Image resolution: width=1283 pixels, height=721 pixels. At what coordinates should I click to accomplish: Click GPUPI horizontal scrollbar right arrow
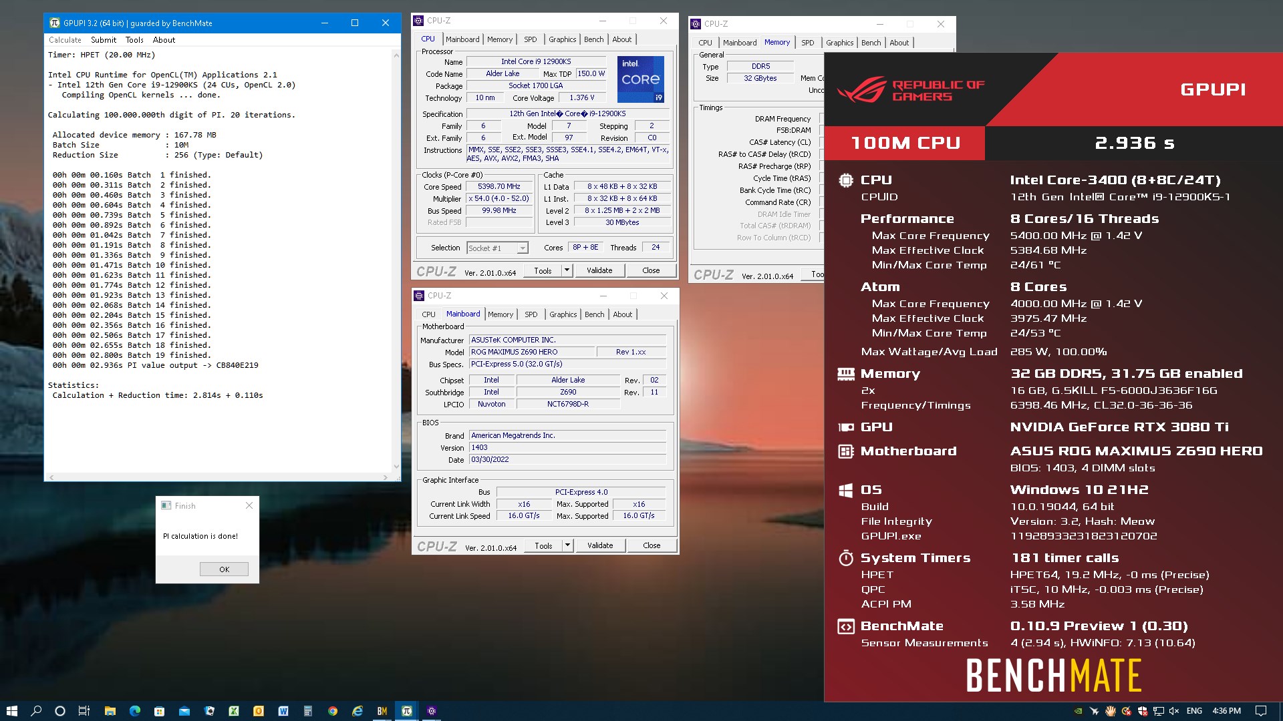[386, 477]
